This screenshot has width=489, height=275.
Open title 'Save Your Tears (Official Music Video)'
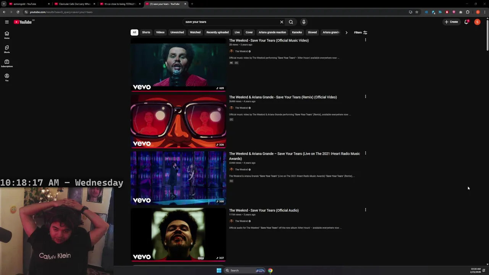pyautogui.click(x=269, y=40)
